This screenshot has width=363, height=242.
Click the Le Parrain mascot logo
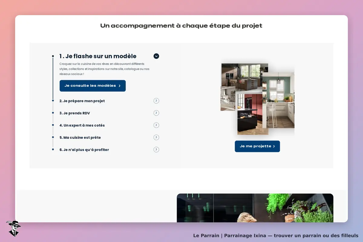[13, 228]
